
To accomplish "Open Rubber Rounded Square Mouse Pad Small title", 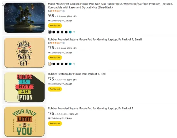I will (95, 39).
